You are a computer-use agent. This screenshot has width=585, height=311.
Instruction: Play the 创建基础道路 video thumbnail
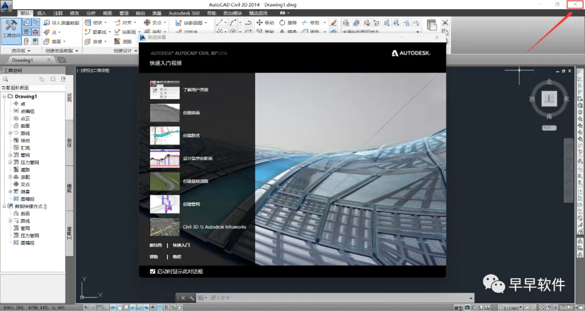(165, 181)
